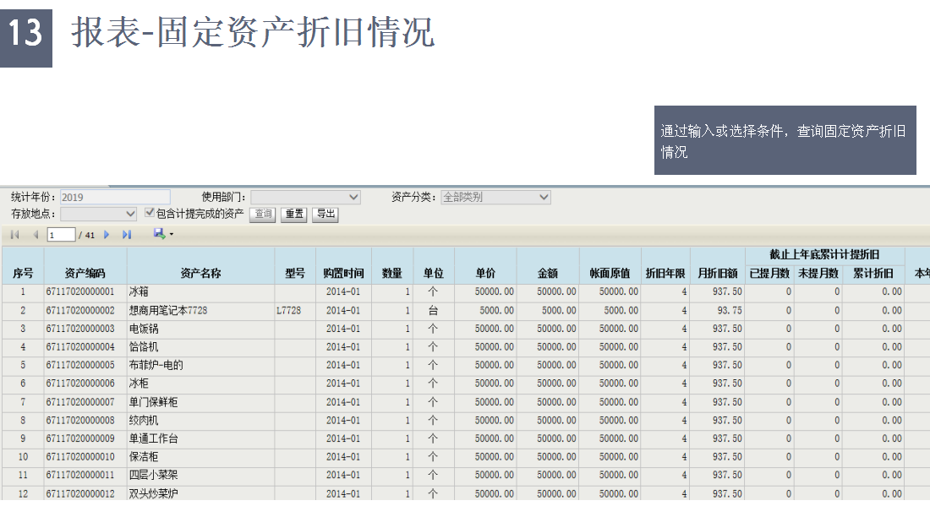The image size is (930, 506).
Task: Click the 资产名称 column header
Action: [x=200, y=273]
